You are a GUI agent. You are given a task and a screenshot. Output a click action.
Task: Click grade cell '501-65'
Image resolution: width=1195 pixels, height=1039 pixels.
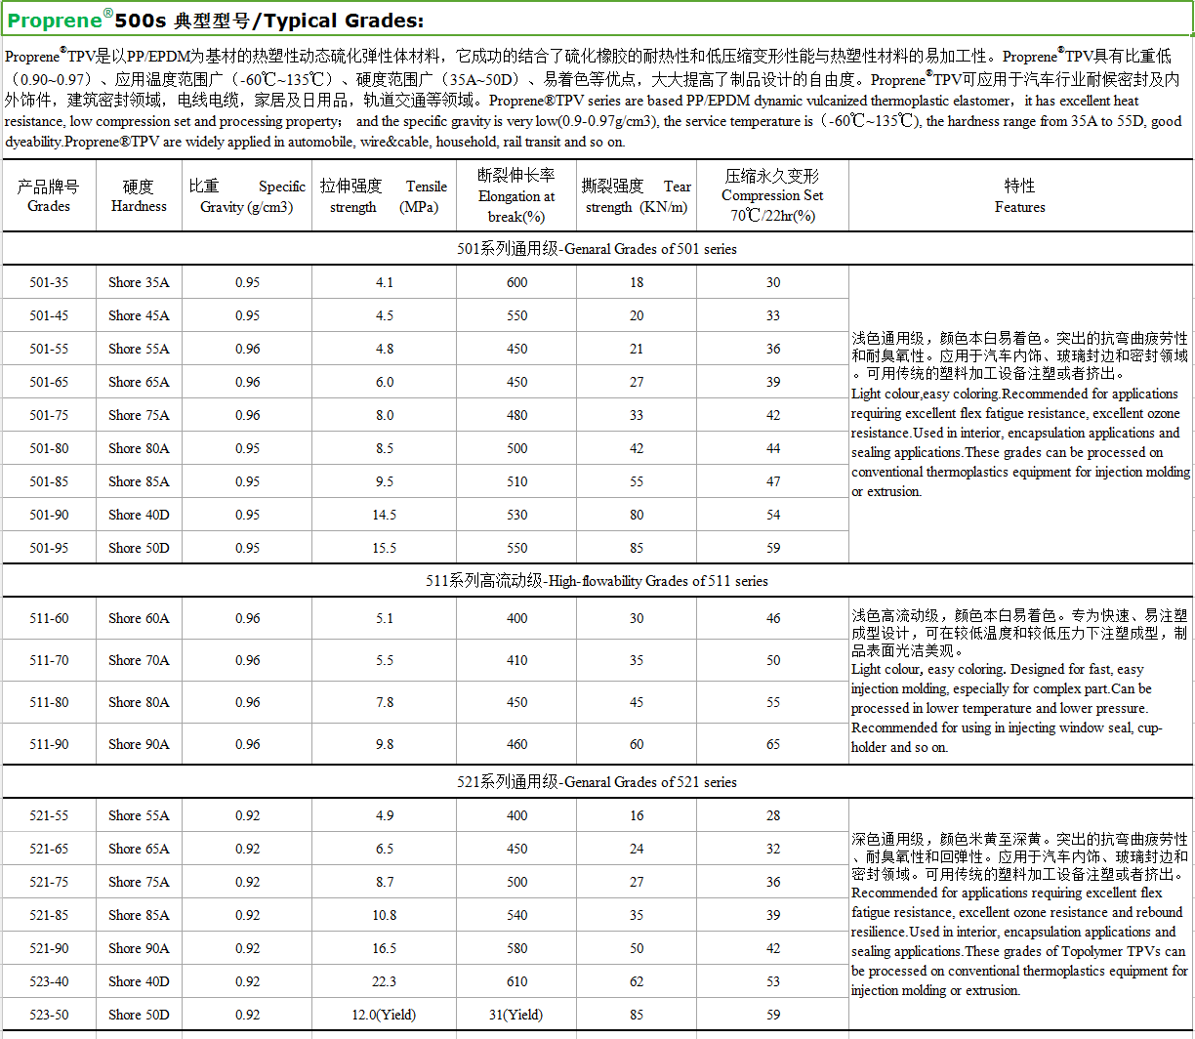pyautogui.click(x=49, y=382)
